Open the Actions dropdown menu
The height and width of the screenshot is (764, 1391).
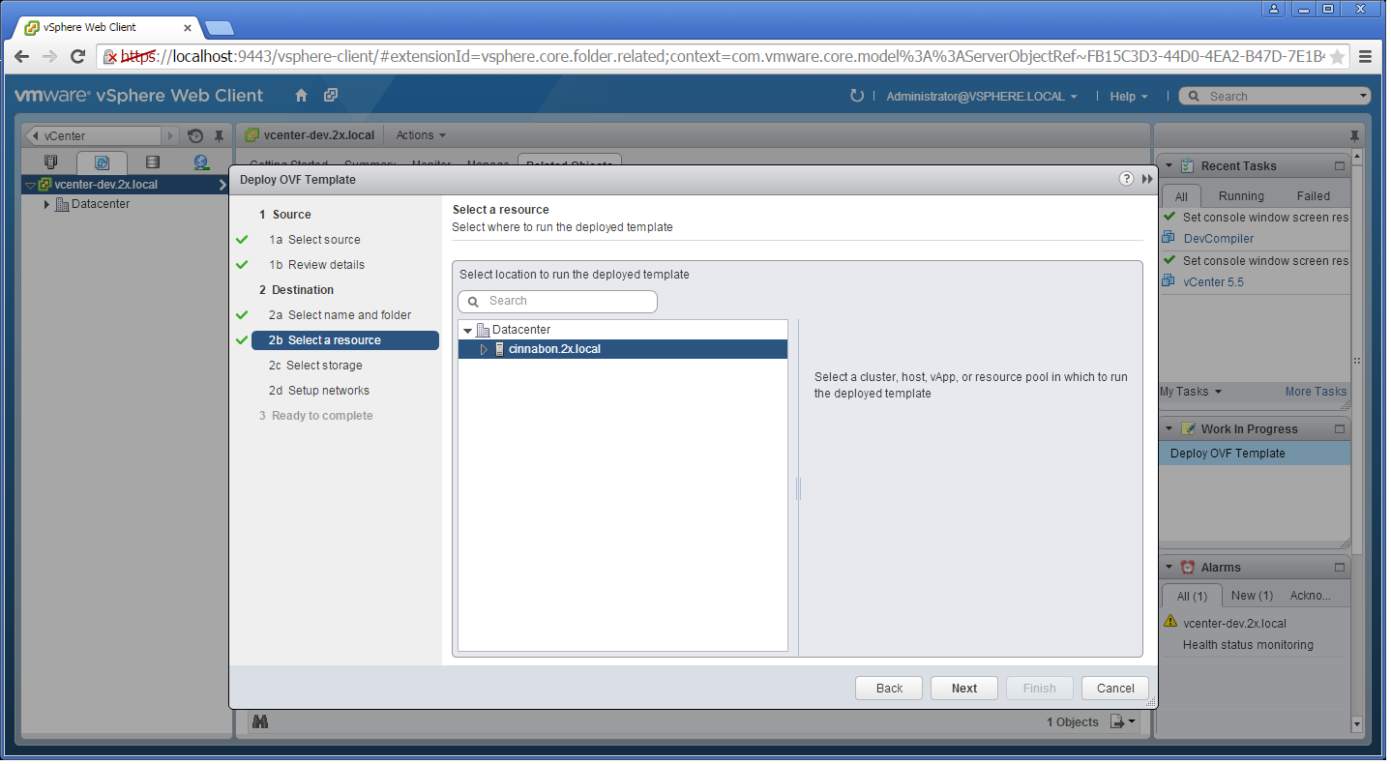(x=421, y=135)
